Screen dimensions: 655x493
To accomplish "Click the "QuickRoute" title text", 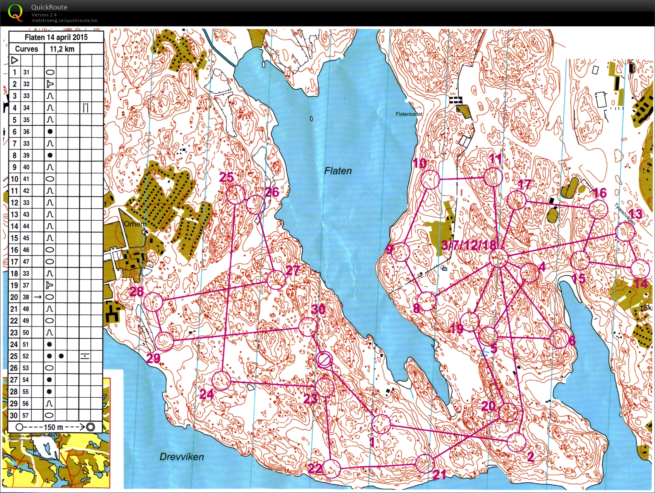I will [x=49, y=7].
